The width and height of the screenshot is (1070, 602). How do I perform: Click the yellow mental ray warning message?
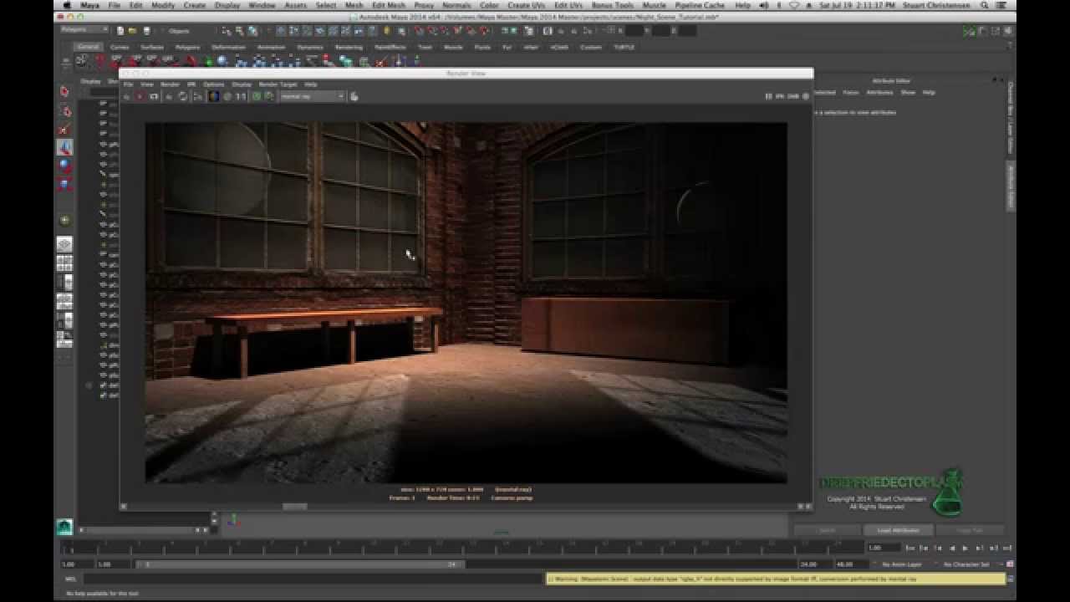coord(776,579)
